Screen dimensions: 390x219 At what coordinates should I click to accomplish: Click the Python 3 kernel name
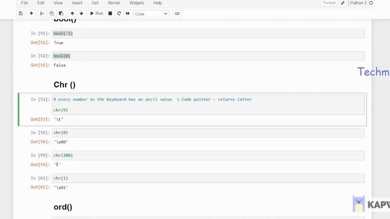[358, 3]
